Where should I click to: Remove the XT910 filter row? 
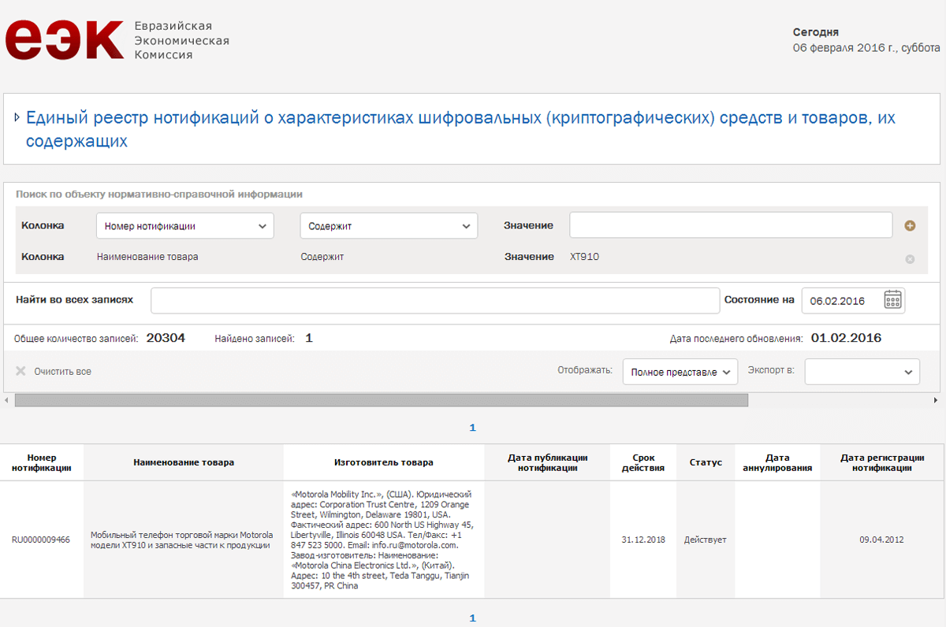tap(910, 259)
